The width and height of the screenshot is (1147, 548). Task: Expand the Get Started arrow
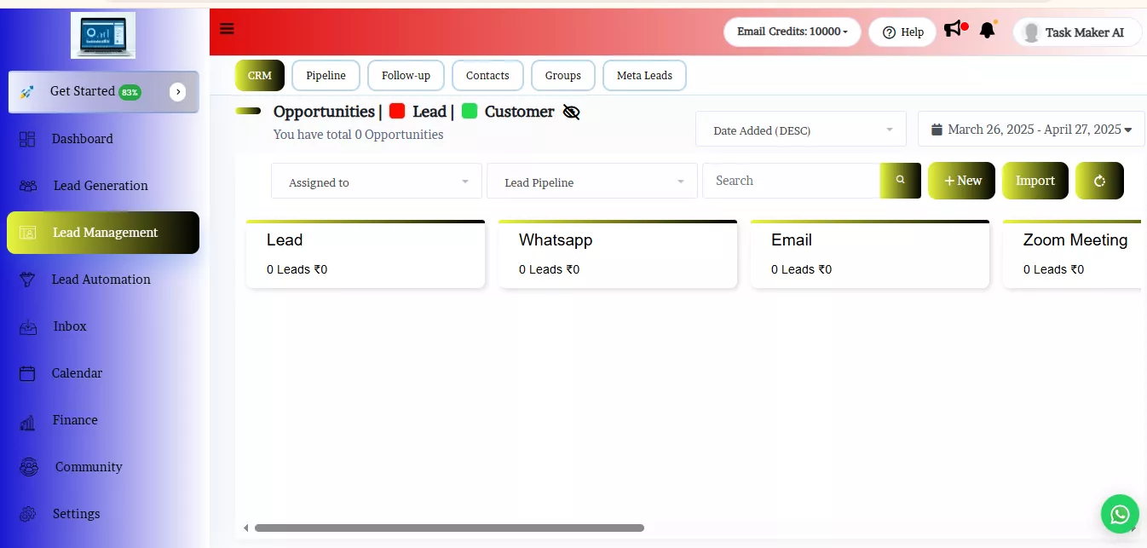click(x=177, y=92)
